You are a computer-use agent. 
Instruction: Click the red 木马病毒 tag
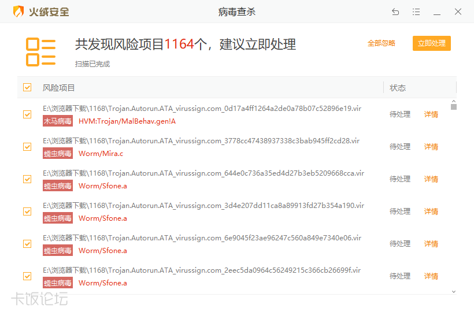tap(58, 121)
